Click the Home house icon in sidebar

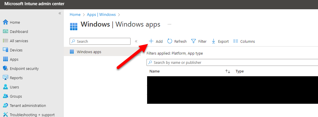[x=6, y=22]
